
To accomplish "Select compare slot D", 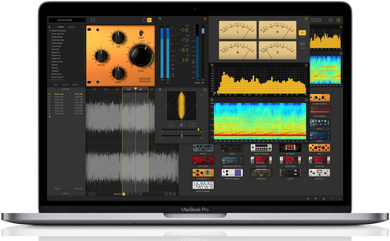I will 319,20.
